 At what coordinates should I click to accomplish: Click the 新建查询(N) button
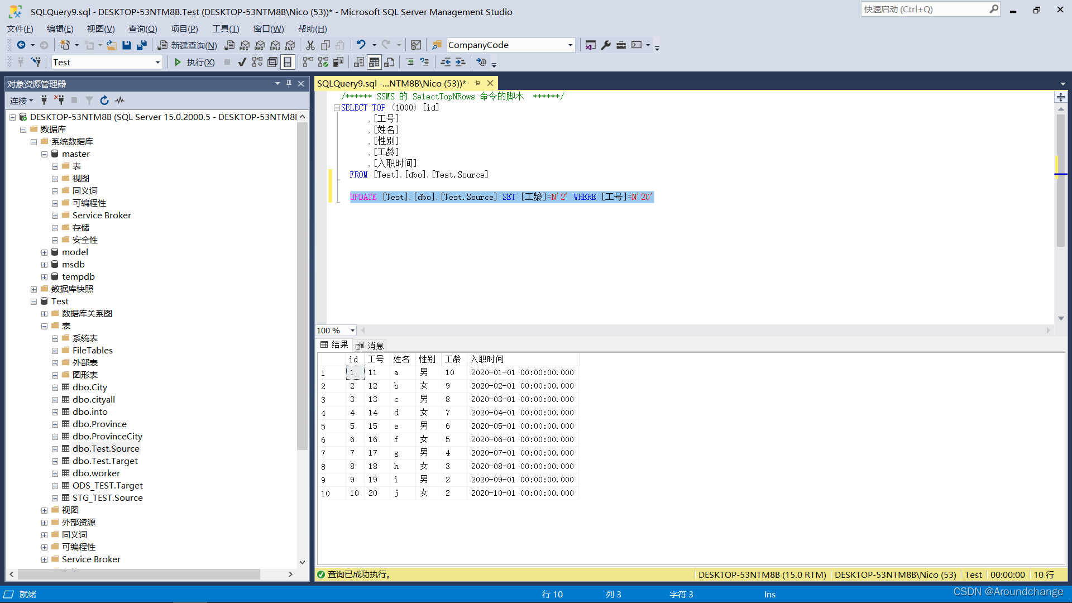pyautogui.click(x=188, y=45)
